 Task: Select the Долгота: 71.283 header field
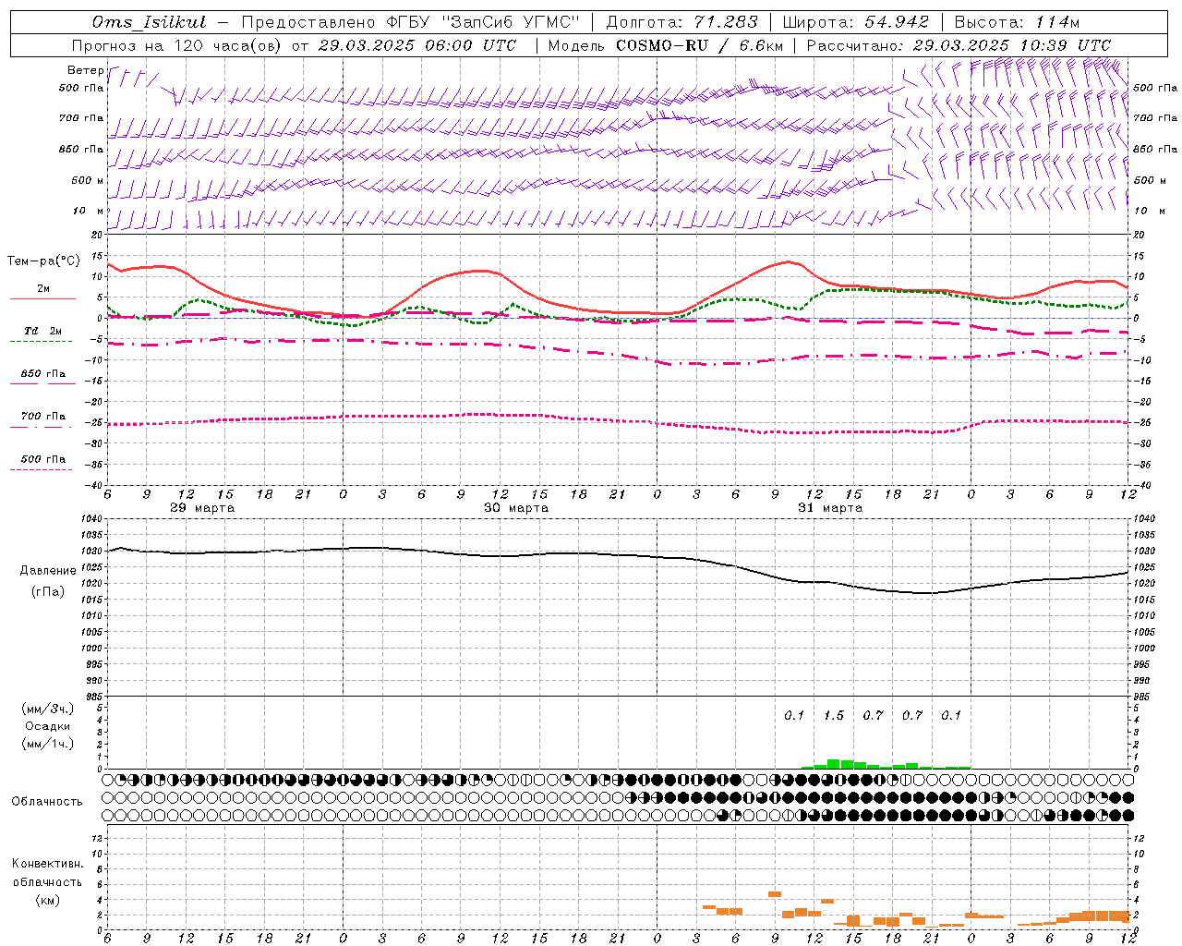681,22
